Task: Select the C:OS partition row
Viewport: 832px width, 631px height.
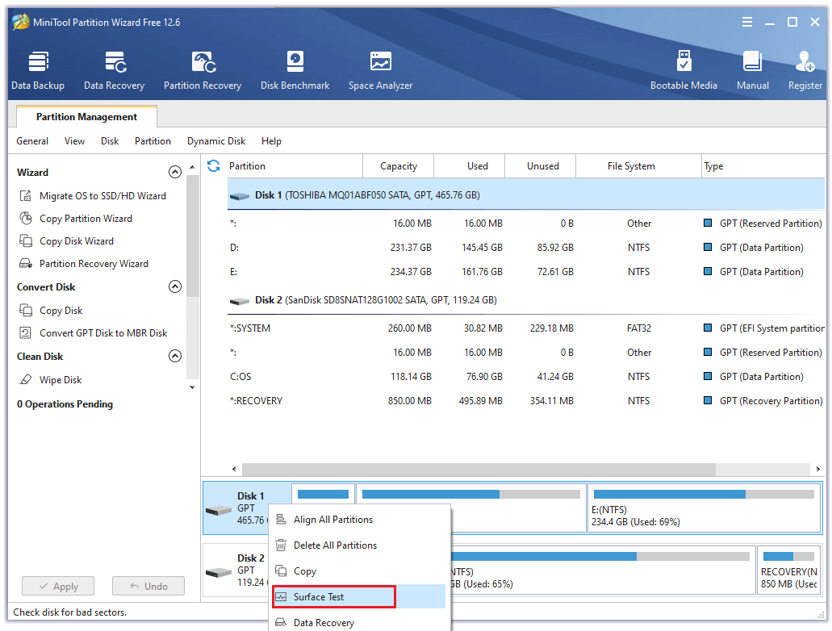Action: pyautogui.click(x=526, y=376)
